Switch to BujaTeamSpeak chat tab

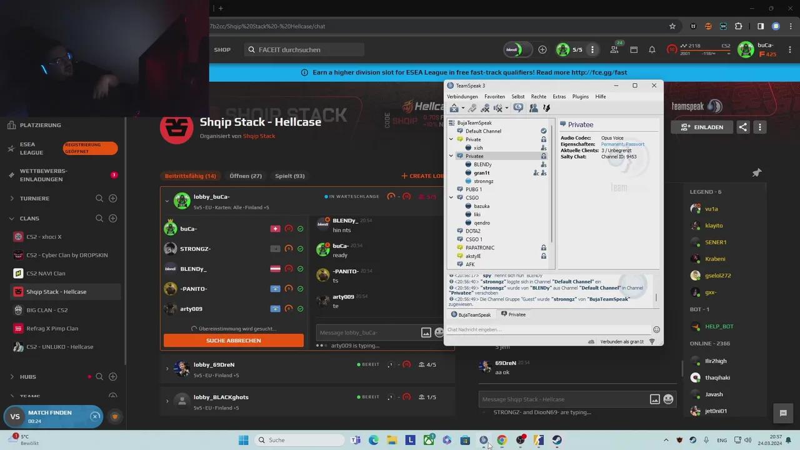click(x=471, y=315)
